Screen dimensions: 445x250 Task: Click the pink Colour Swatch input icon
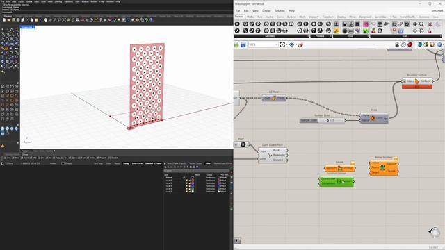tap(366, 24)
